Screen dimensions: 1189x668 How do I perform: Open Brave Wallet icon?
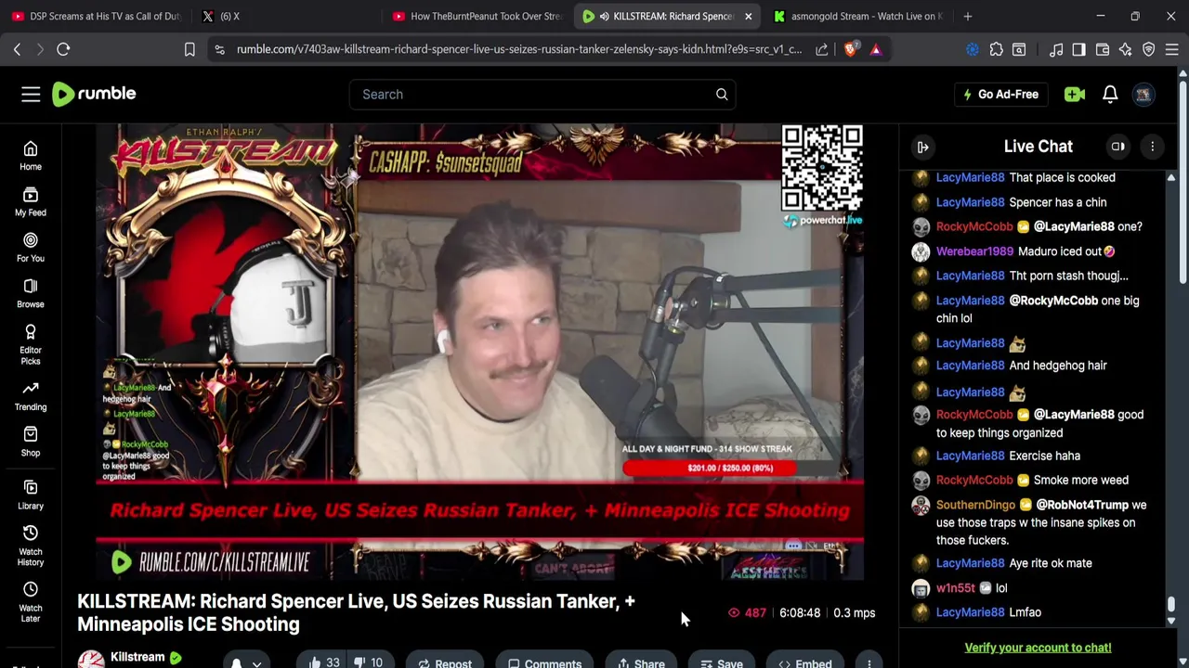coord(1103,49)
